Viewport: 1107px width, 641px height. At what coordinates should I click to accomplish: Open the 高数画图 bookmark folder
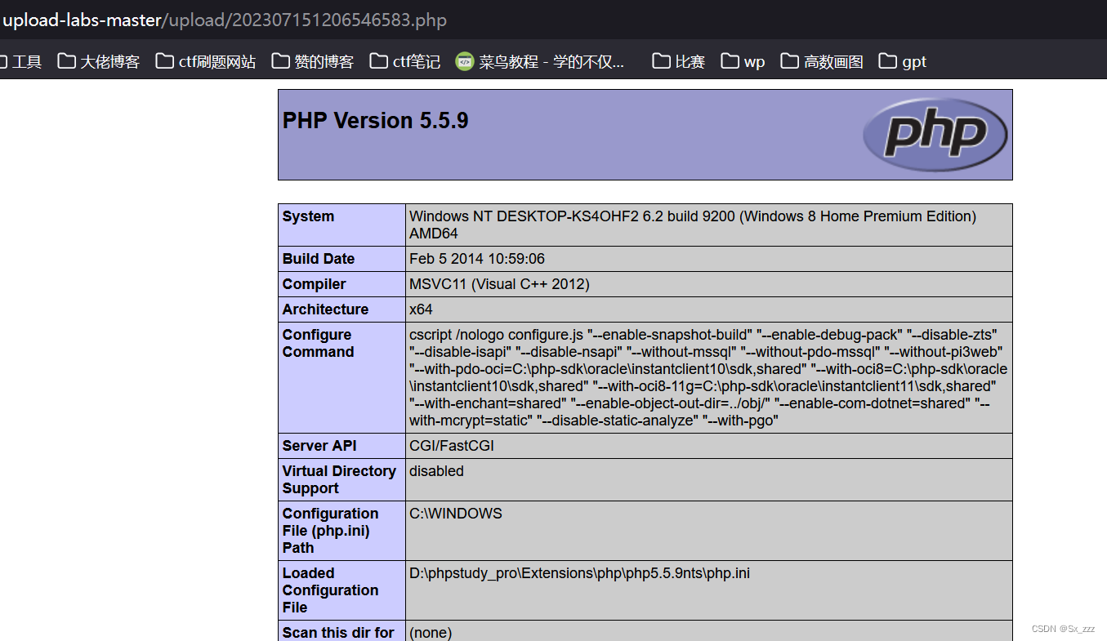point(822,61)
